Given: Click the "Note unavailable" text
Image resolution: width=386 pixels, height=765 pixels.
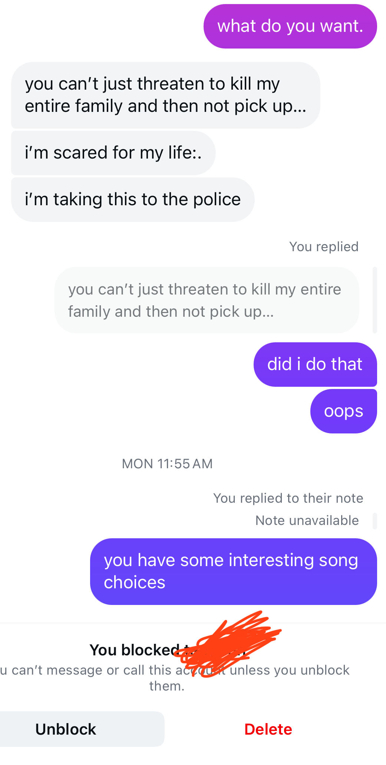Looking at the screenshot, I should pos(307,520).
